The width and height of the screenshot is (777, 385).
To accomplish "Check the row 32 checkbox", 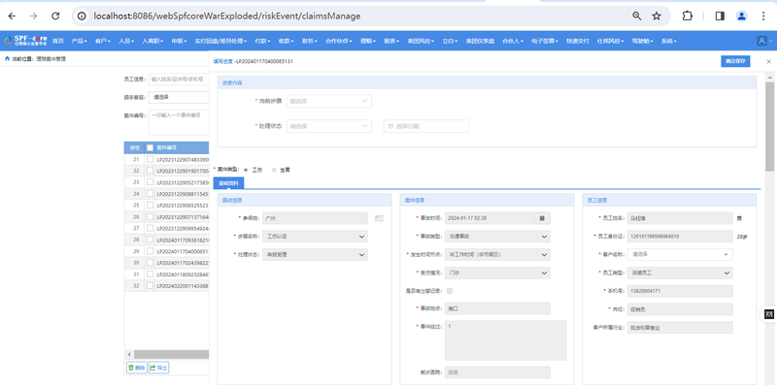I will [150, 285].
